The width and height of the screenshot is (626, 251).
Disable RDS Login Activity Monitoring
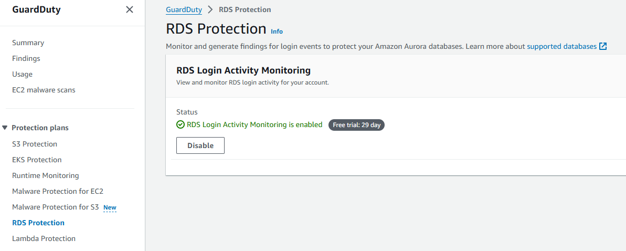pos(200,145)
